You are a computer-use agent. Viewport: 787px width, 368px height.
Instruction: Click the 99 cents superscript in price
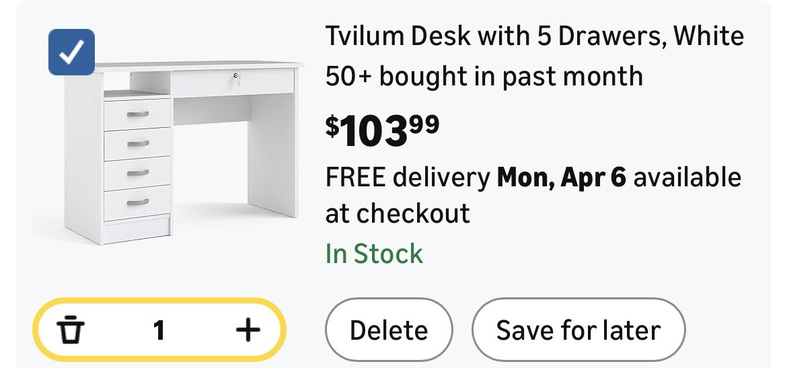424,123
